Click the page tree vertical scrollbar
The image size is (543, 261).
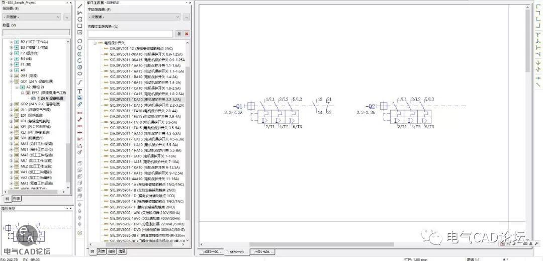pos(68,163)
